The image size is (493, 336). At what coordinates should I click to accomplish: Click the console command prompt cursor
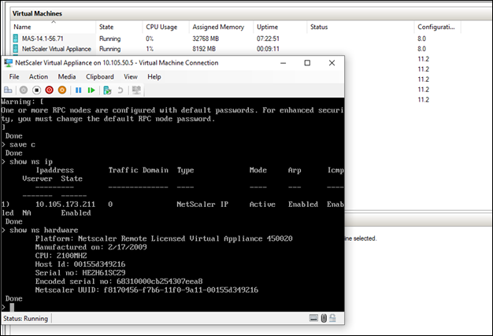click(12, 307)
